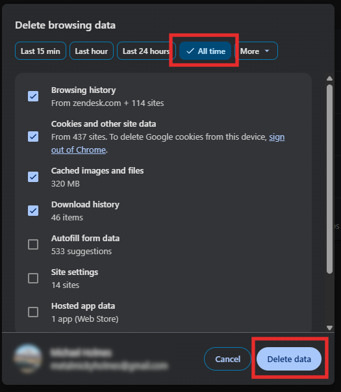The width and height of the screenshot is (341, 392).
Task: Click the vertical scrollbar thumb
Action: (x=329, y=179)
